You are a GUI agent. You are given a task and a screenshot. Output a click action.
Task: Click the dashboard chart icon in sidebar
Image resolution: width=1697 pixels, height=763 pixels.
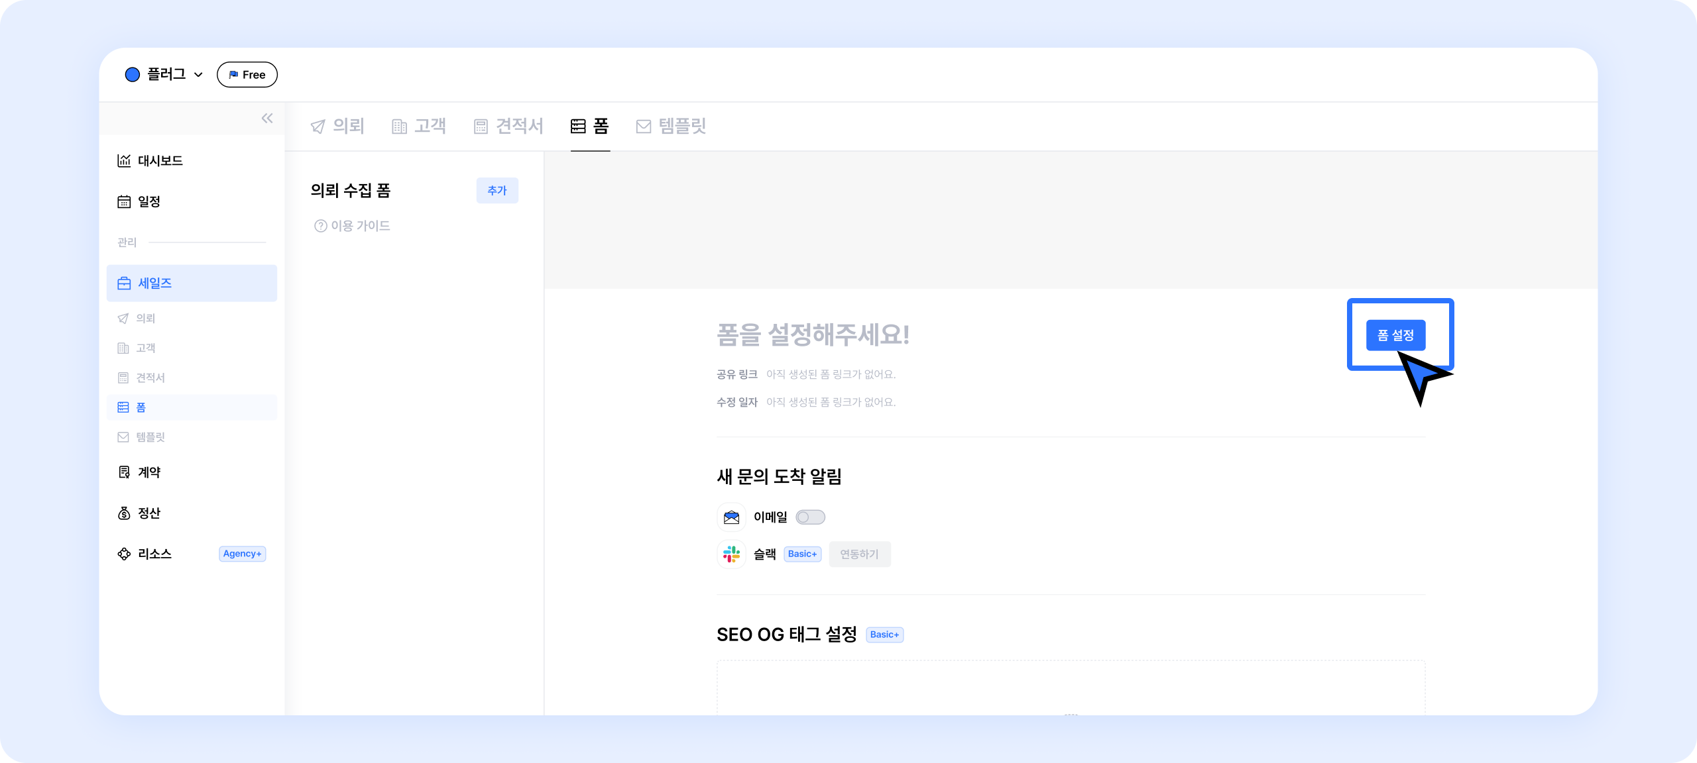[124, 161]
